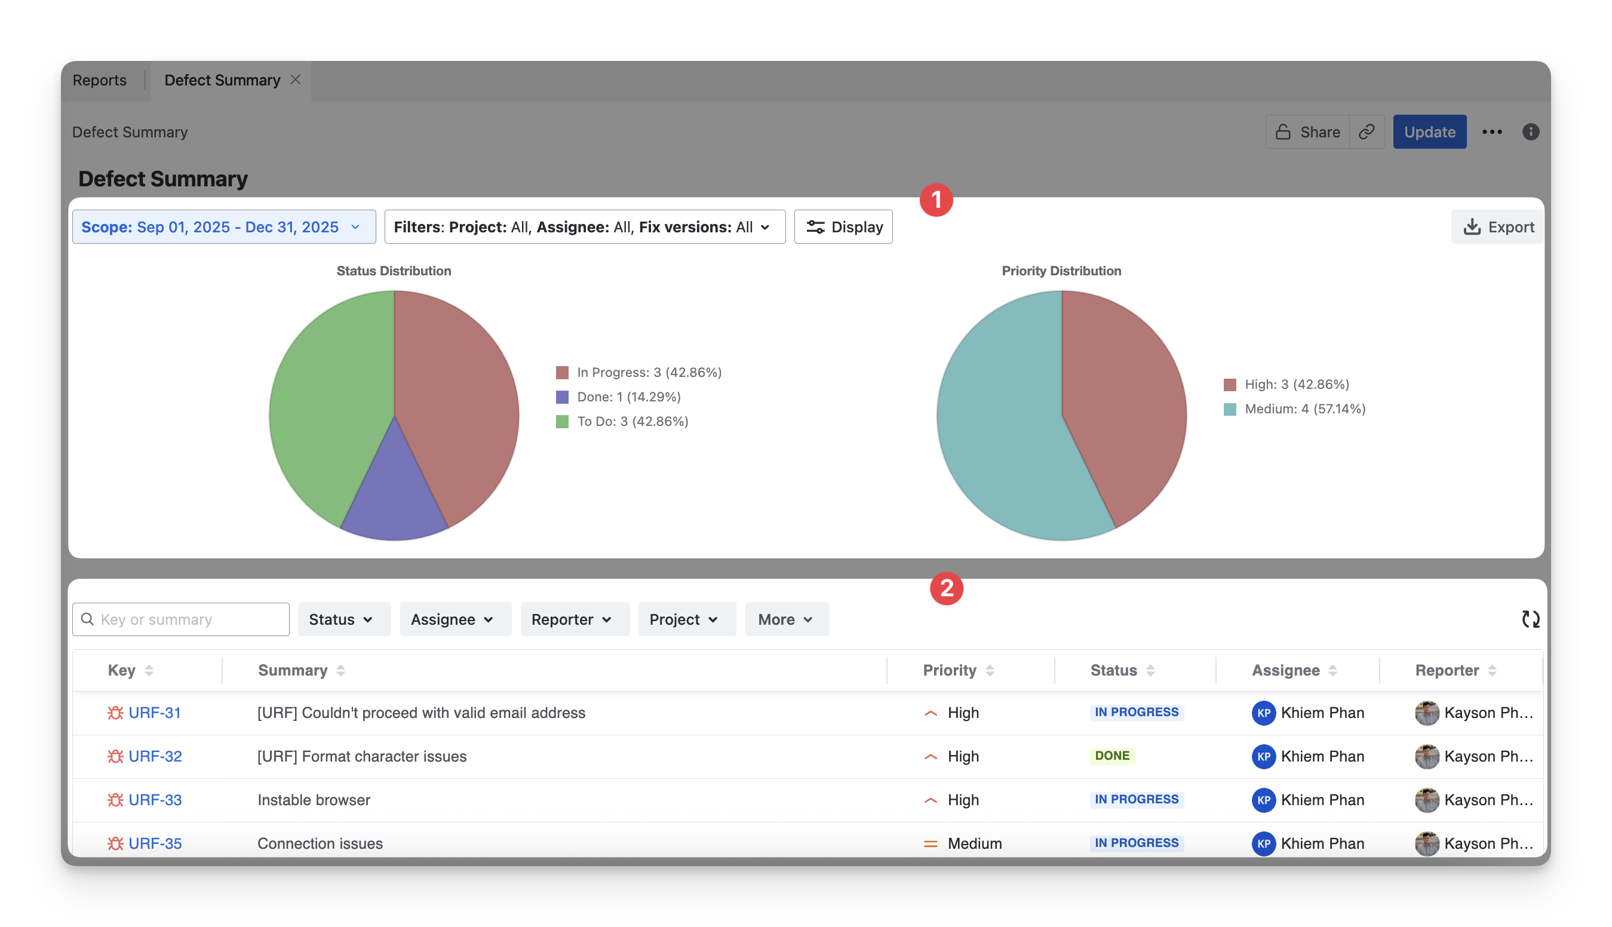Close the Defect Summary tab
Image resolution: width=1612 pixels, height=927 pixels.
(296, 79)
